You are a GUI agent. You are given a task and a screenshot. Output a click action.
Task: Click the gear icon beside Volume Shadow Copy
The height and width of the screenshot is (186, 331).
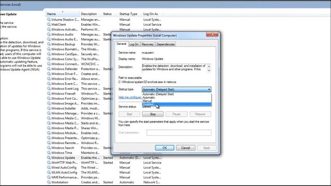click(49, 20)
